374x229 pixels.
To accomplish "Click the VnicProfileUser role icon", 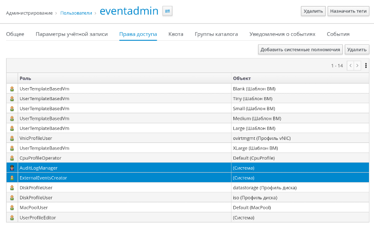I will (x=12, y=138).
